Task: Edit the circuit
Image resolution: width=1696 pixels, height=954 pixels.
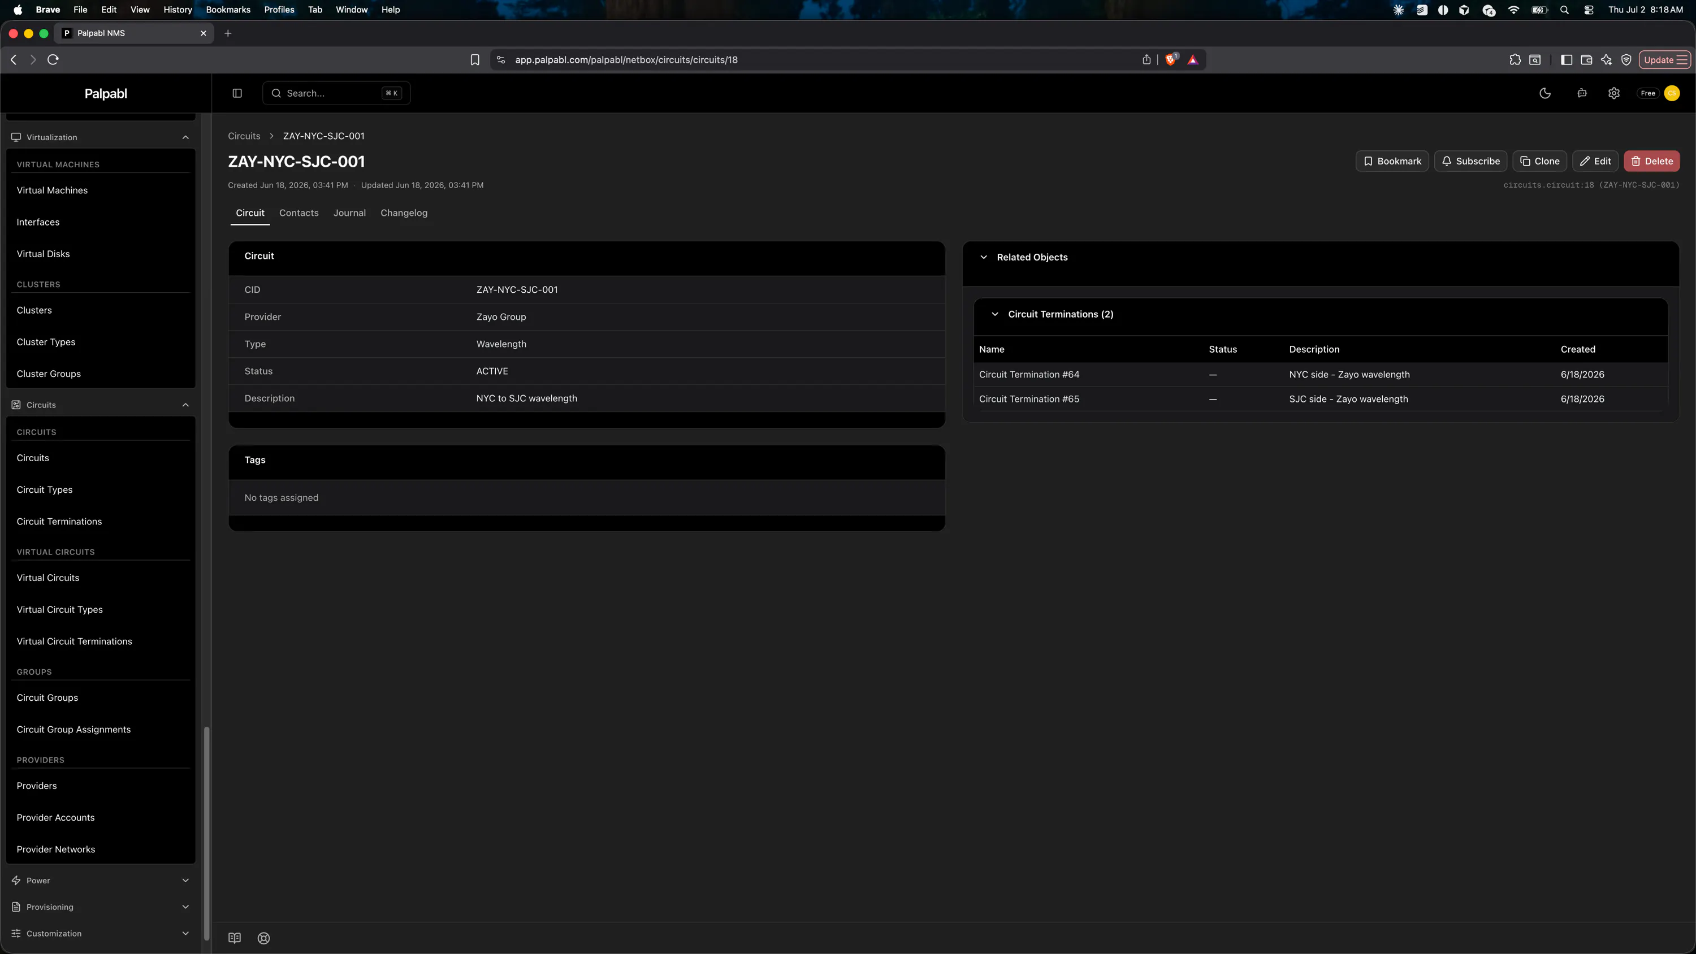Action: (1595, 161)
